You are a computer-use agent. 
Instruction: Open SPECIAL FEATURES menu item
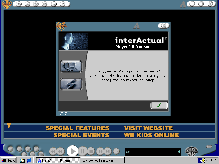(x=77, y=128)
